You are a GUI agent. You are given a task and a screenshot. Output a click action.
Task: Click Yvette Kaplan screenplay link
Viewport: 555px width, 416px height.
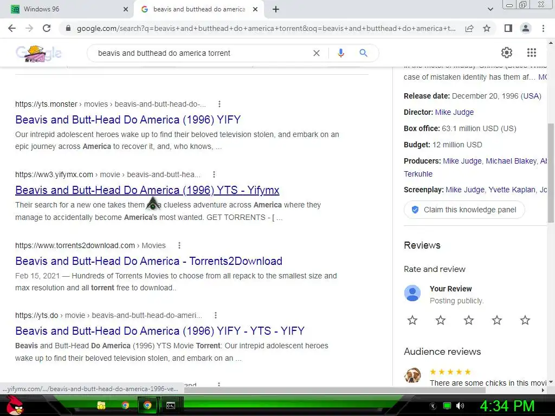click(x=512, y=190)
